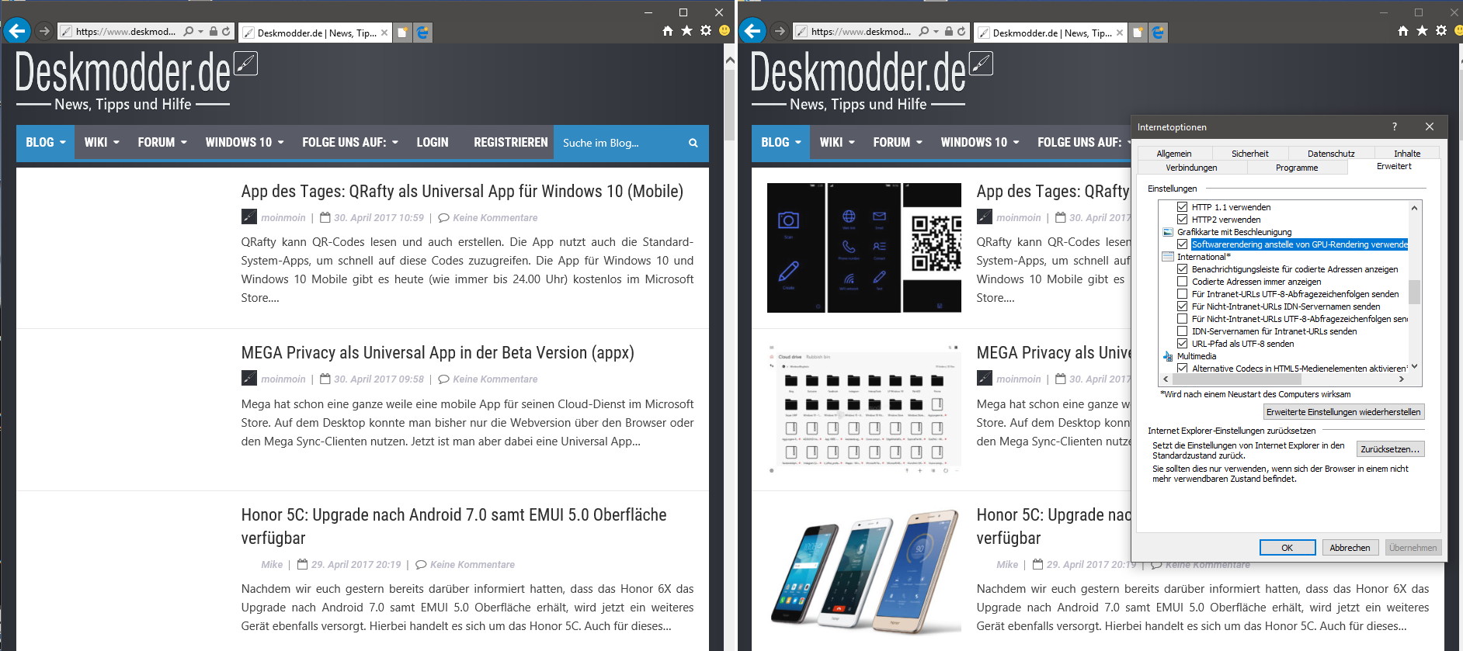Open address bar dropdown arrow in left window
This screenshot has height=651, width=1463.
[201, 32]
